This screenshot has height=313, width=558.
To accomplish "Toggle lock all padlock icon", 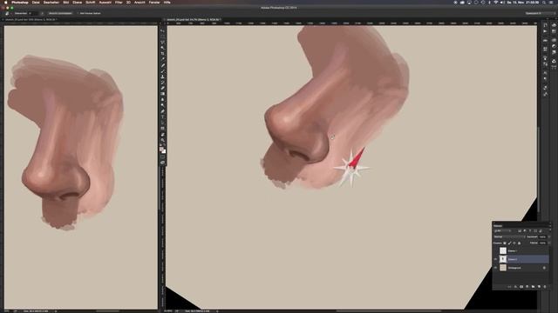I will pos(519,243).
